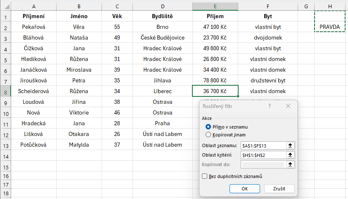Viewport: 348px width, 199px height.
Task: Select the cell with 23 700 Kč
Action: coord(215,37)
